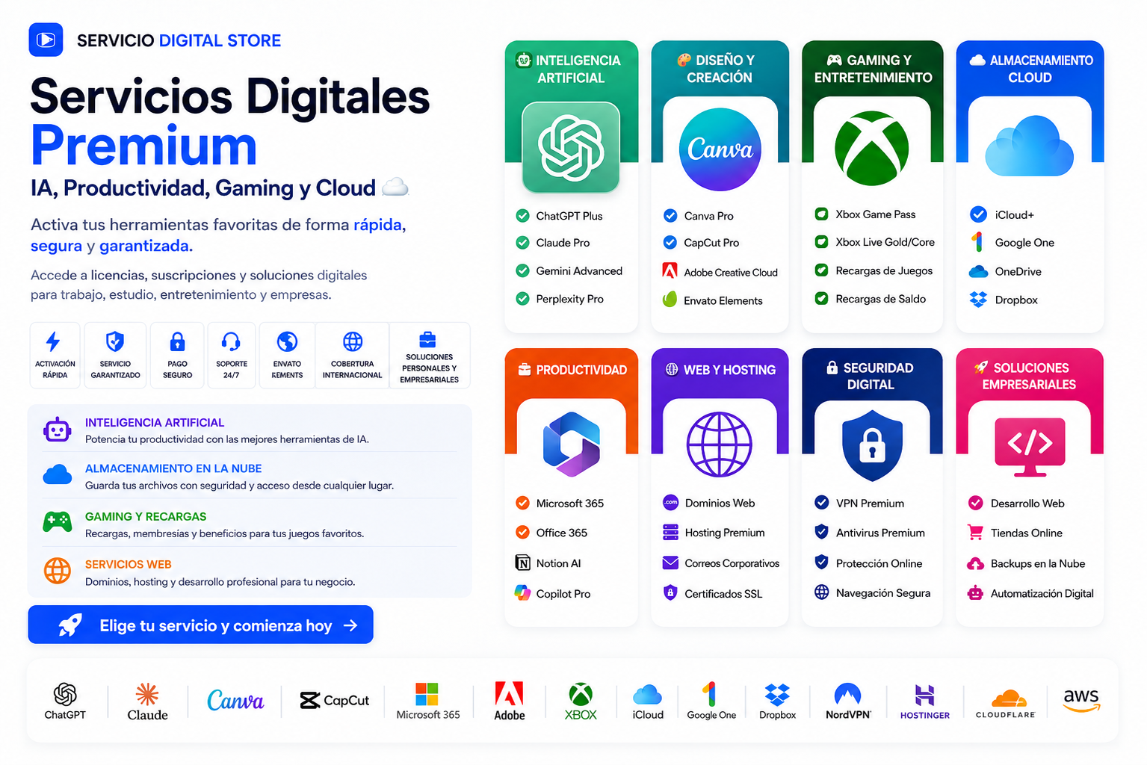Select the green check box beside Xbox Game Pass
This screenshot has height=765, width=1147.
(x=821, y=214)
